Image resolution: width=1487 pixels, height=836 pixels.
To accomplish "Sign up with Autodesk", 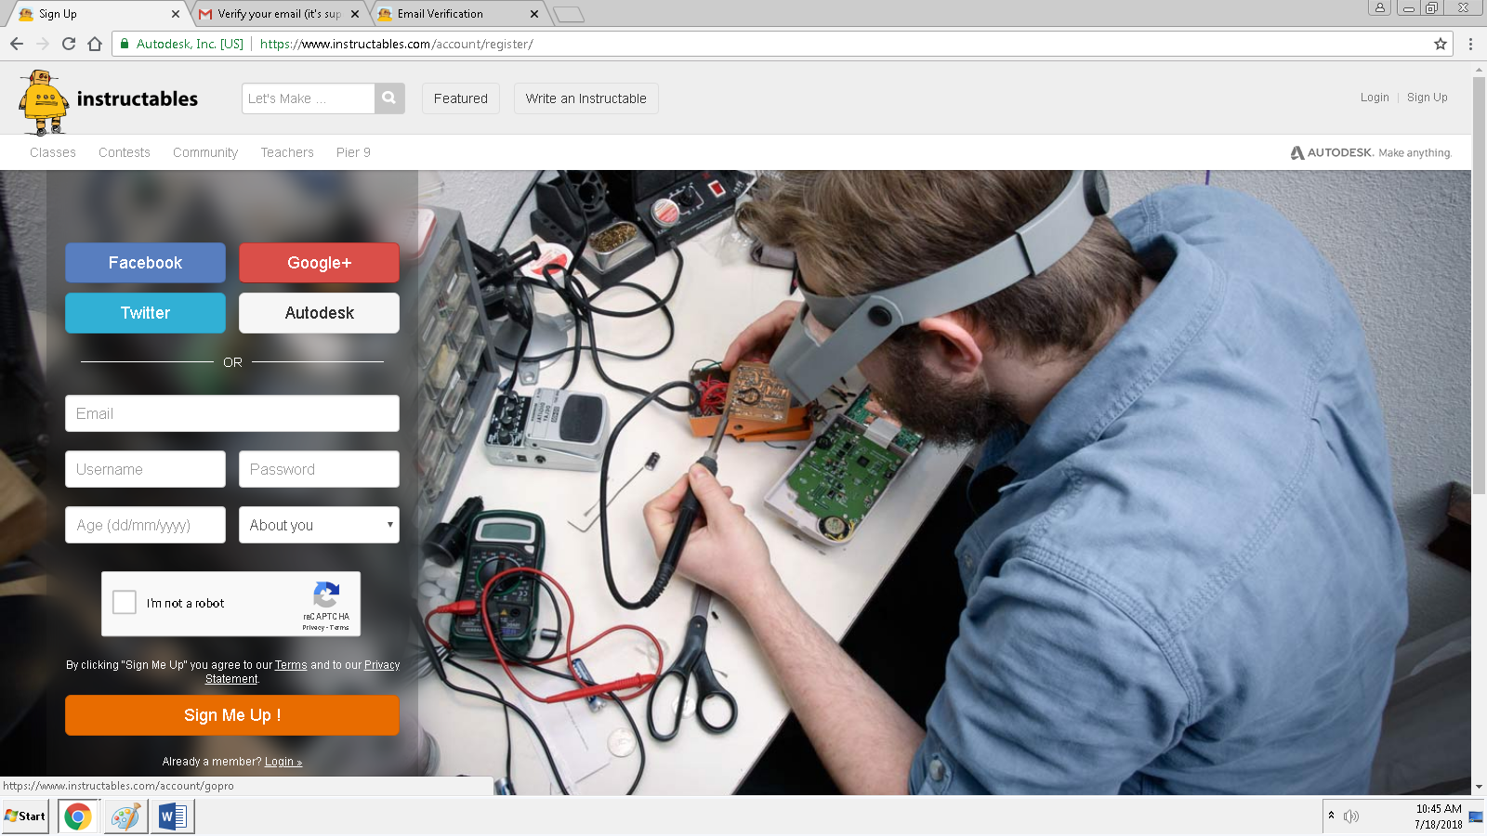I will click(x=319, y=313).
